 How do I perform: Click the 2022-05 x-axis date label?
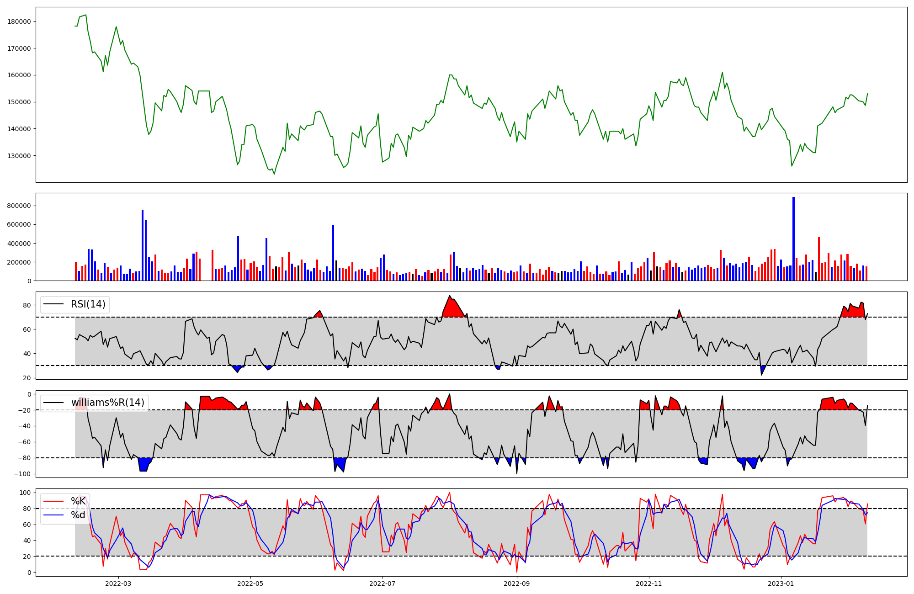coord(250,583)
